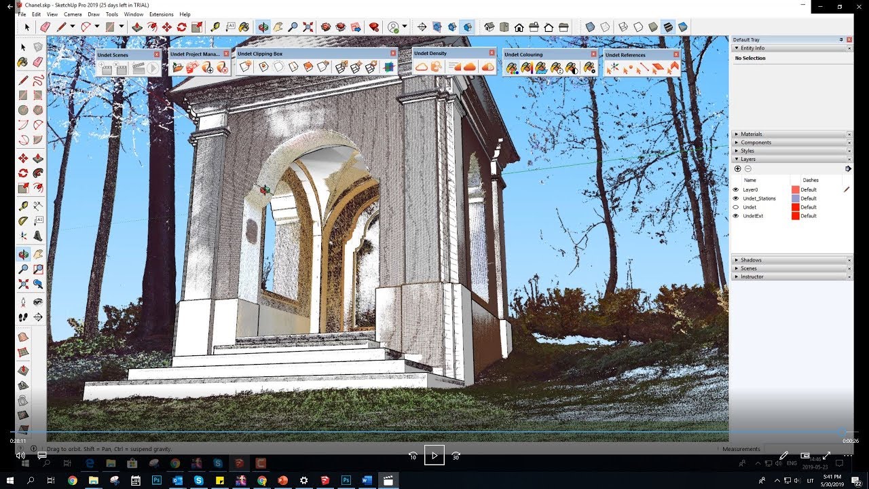The height and width of the screenshot is (489, 869).
Task: Pick the Eraser tool in the top toolbar
Action: pyautogui.click(x=45, y=27)
